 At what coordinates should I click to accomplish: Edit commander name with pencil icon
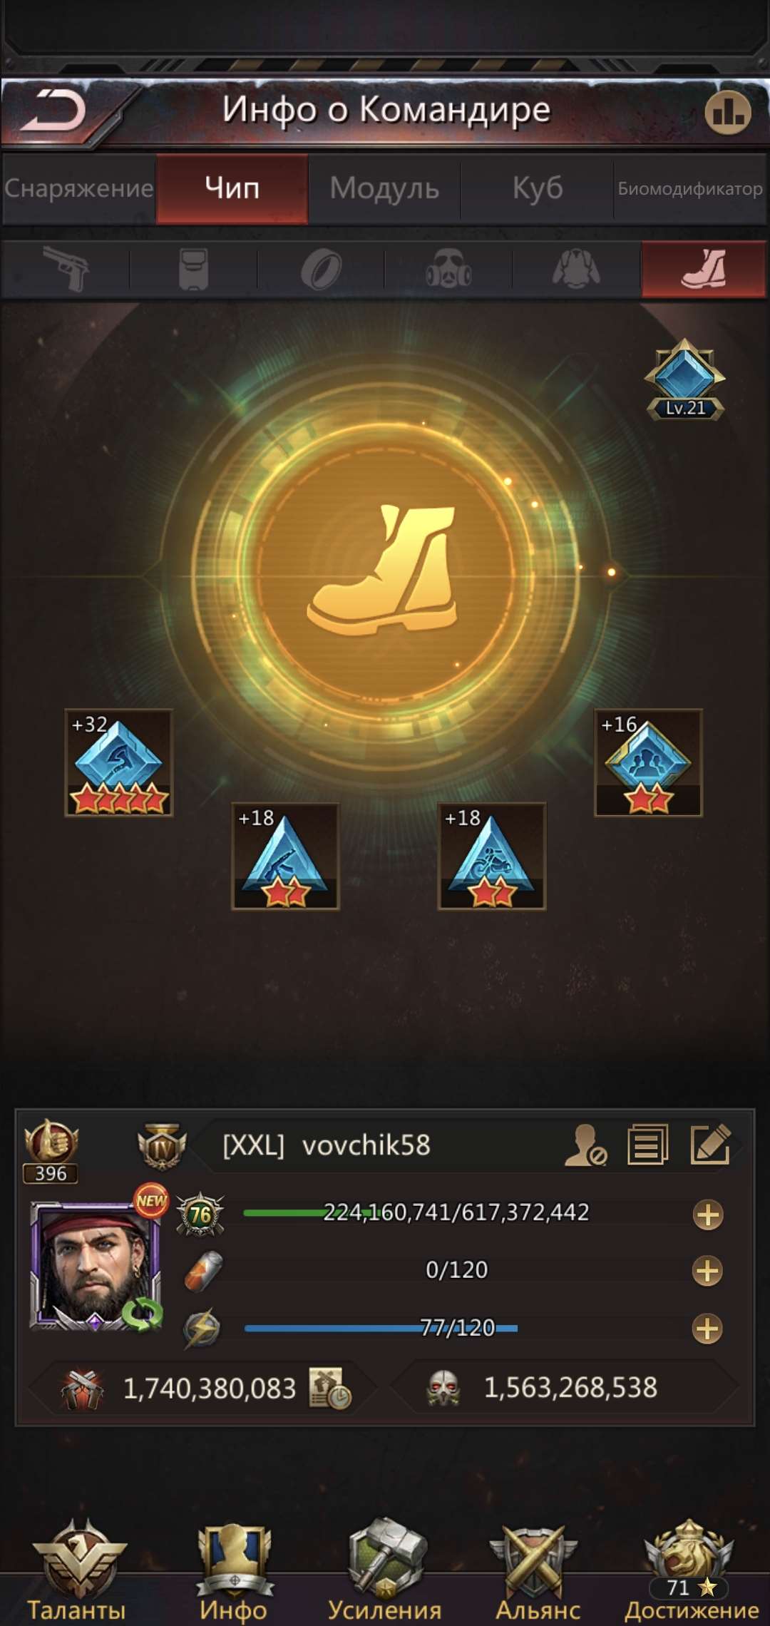tap(711, 1145)
